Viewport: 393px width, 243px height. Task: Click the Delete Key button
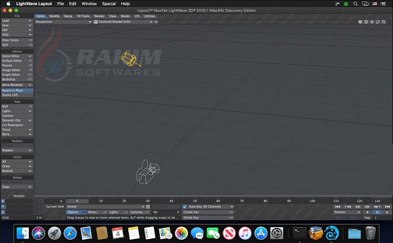pyautogui.click(x=208, y=217)
